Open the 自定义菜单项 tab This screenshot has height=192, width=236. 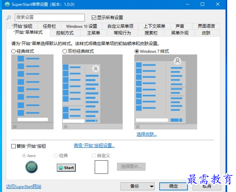pyautogui.click(x=120, y=26)
